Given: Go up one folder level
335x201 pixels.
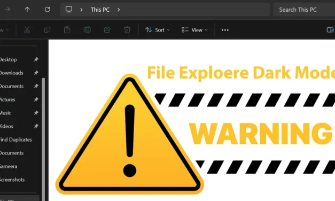Looking at the screenshot, I should (27, 10).
